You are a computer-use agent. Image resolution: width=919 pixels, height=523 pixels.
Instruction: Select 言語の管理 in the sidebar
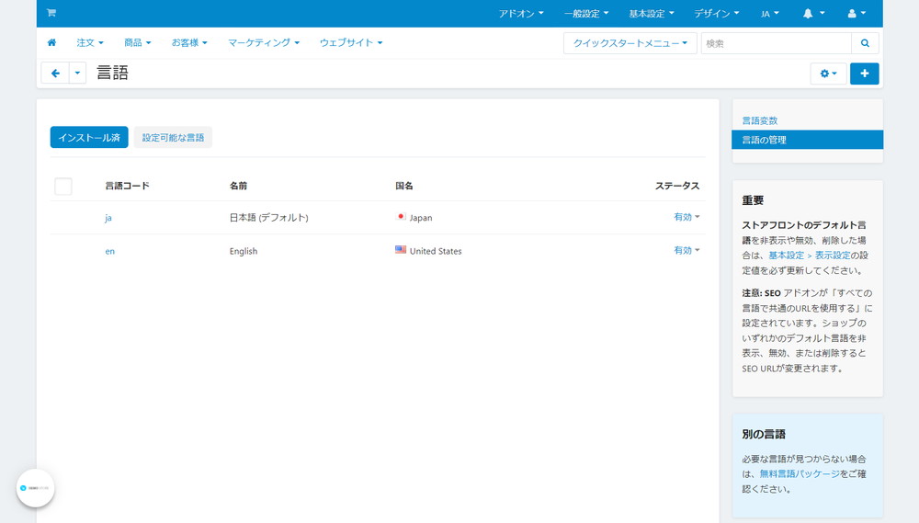click(x=807, y=140)
